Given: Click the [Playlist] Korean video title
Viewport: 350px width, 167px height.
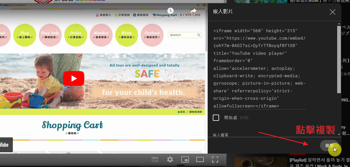Looking at the screenshot, I should coord(319,163).
